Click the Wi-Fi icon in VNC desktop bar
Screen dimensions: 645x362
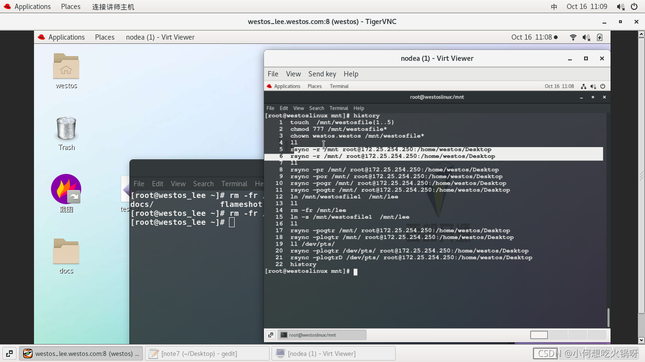(x=573, y=37)
